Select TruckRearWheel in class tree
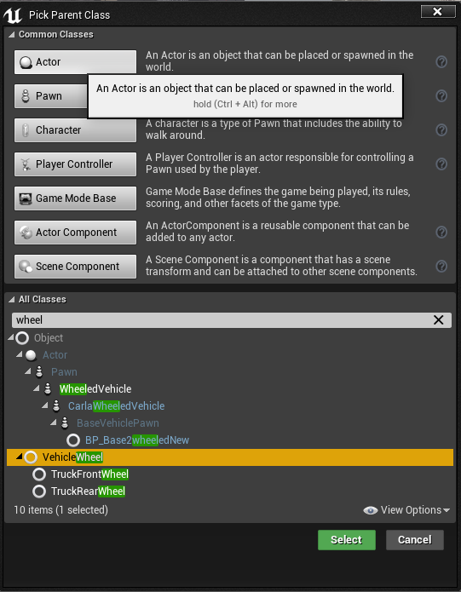 pos(88,491)
